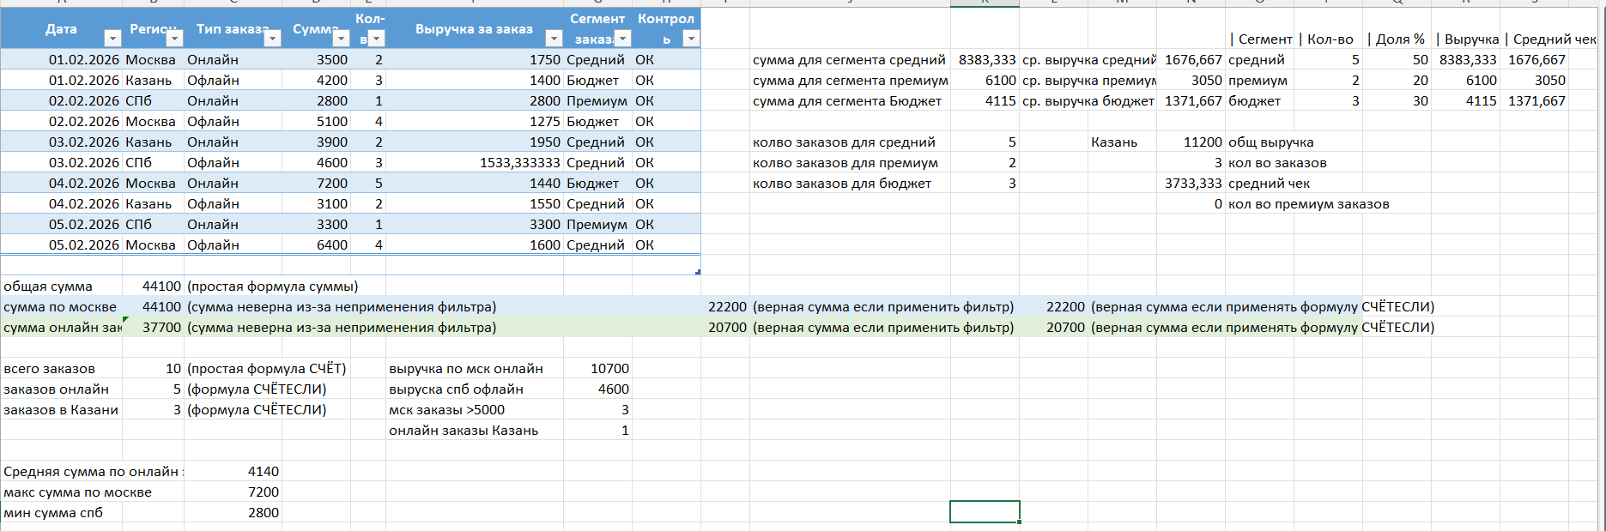Click the Кол-во column filter arrow
This screenshot has width=1606, height=531.
[x=376, y=39]
